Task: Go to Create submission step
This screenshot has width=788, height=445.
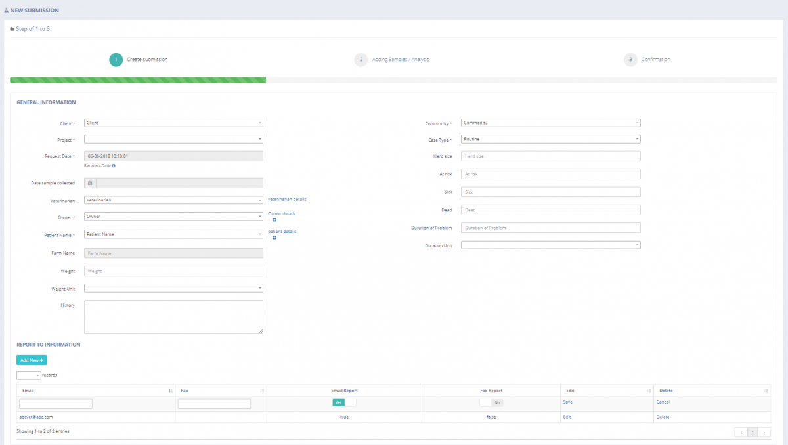Action: [147, 60]
